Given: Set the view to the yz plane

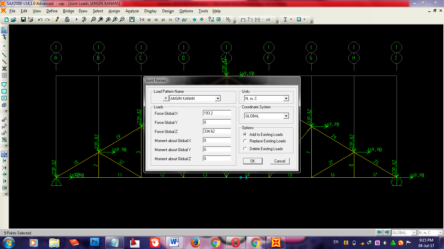Looking at the screenshot, I should [163, 19].
